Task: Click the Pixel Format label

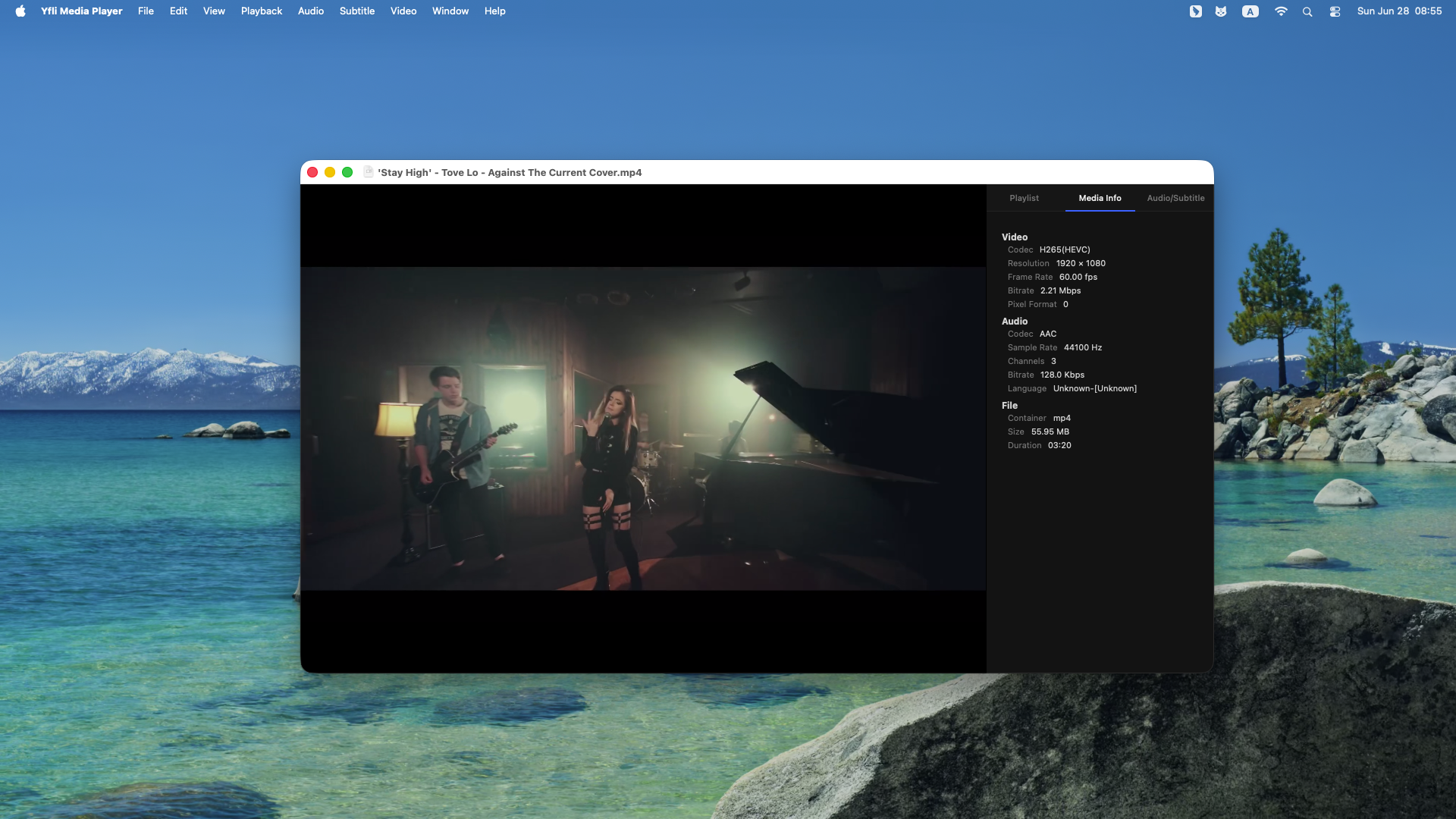Action: tap(1031, 304)
